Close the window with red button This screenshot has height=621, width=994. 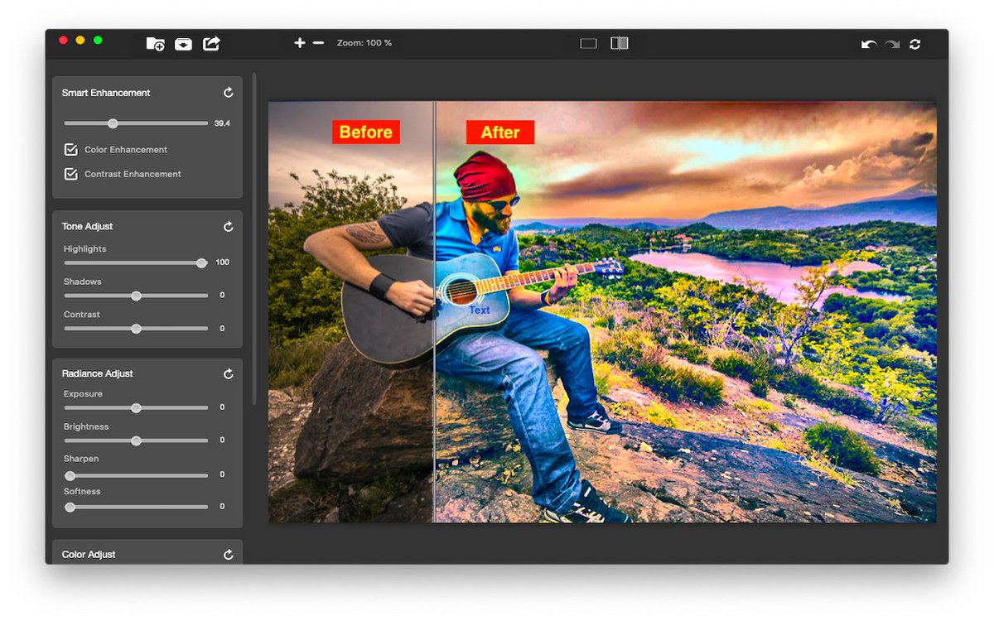coord(62,41)
